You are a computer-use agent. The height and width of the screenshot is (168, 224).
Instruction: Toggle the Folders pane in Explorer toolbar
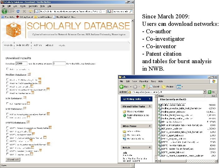click(x=168, y=86)
